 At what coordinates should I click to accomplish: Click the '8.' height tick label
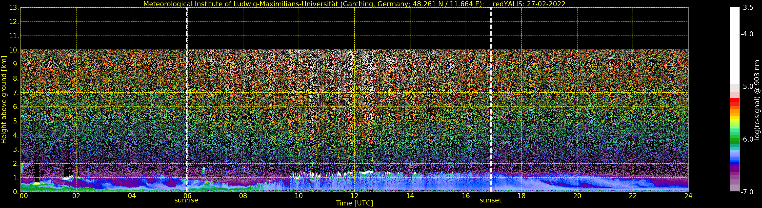16,79
